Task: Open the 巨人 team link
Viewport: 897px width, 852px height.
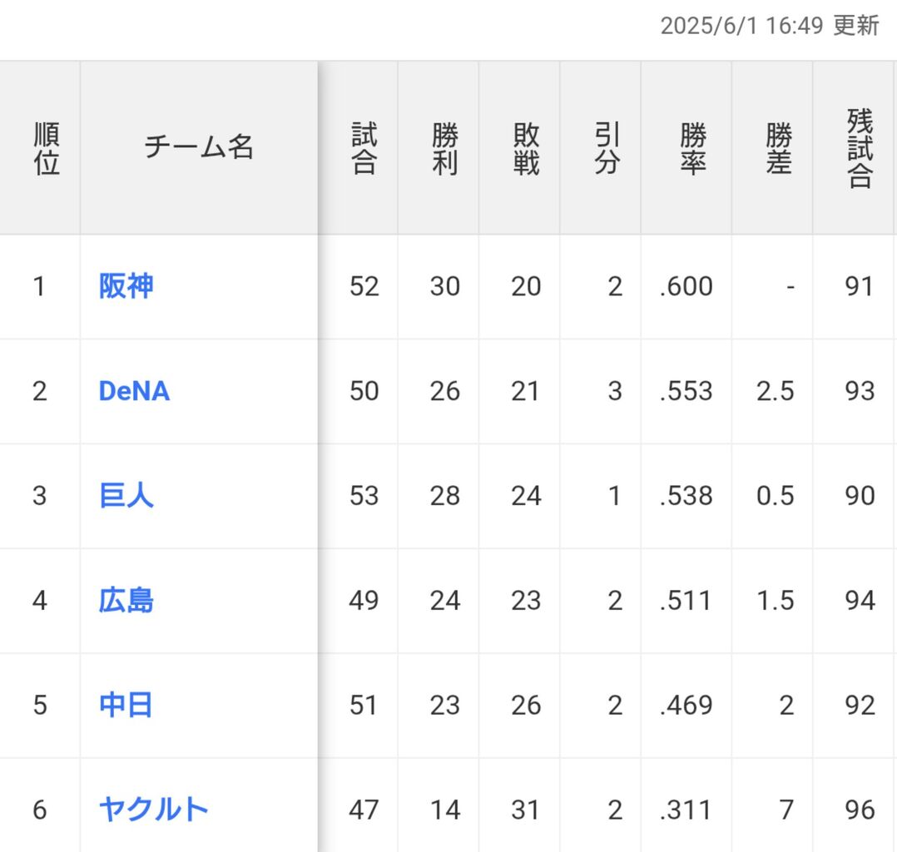Action: [x=126, y=496]
